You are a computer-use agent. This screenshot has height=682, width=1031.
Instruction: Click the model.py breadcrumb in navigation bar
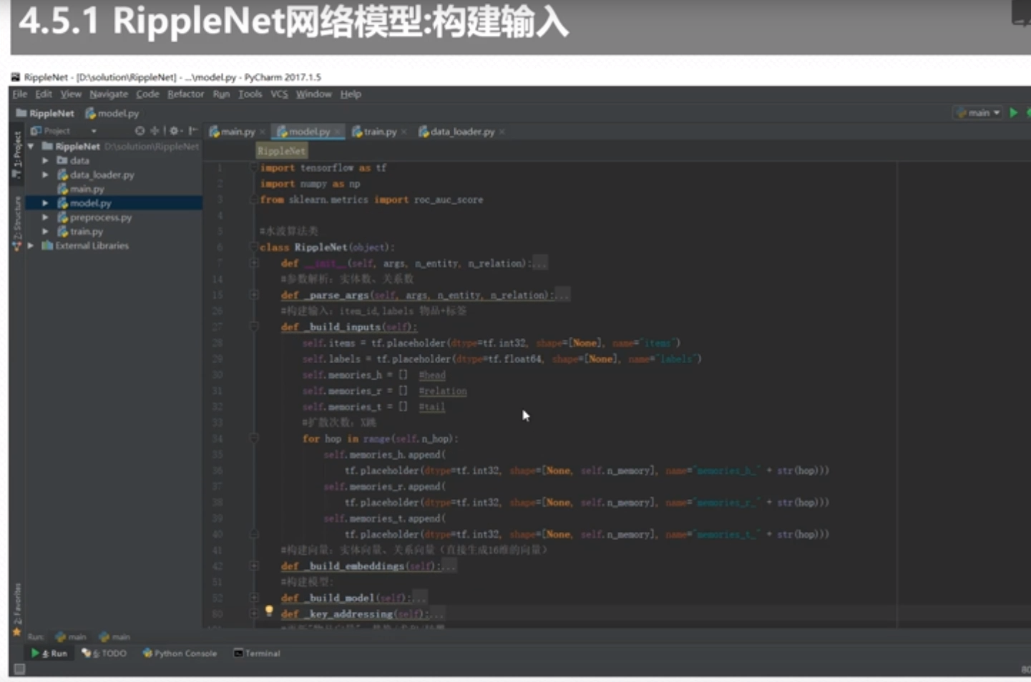coord(112,113)
